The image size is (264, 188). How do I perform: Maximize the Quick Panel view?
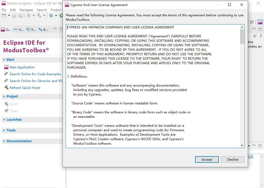pyautogui.click(x=61, y=29)
